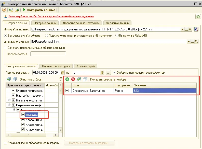Select the Выгрузка данных tab
The image size is (202, 149).
pyautogui.click(x=16, y=23)
